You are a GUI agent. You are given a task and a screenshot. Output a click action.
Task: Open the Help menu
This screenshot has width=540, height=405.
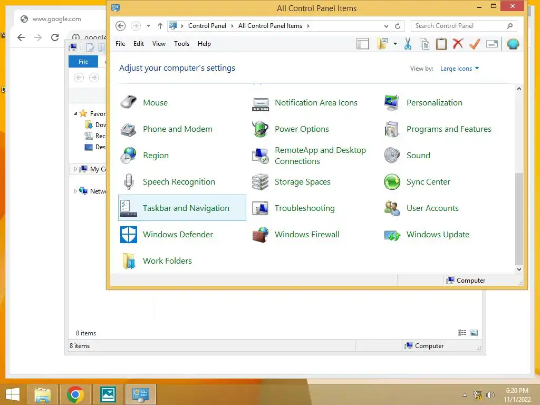pyautogui.click(x=204, y=44)
